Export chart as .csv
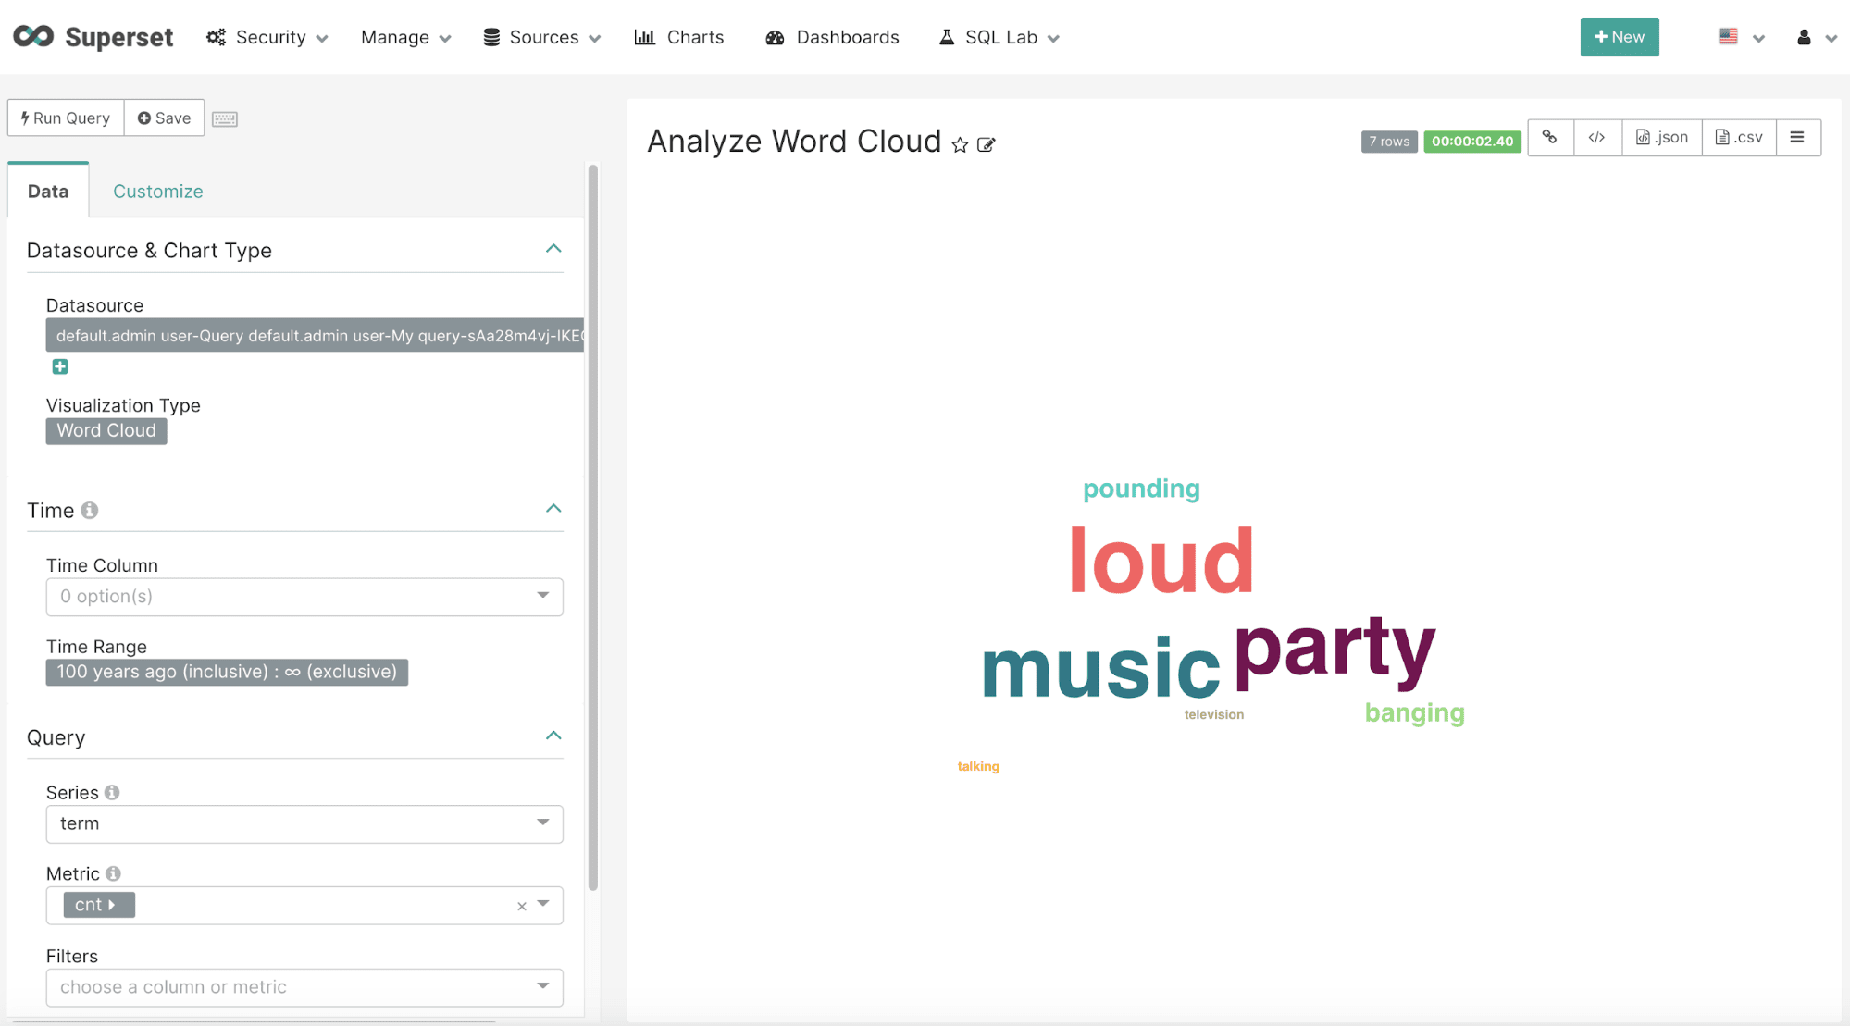Screen dimensions: 1850x1027 click(x=1739, y=138)
